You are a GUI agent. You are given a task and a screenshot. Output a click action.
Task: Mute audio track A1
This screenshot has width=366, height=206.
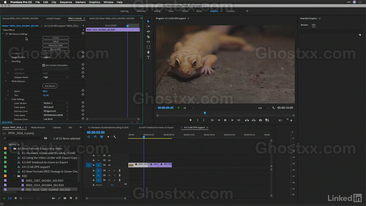coord(109,171)
